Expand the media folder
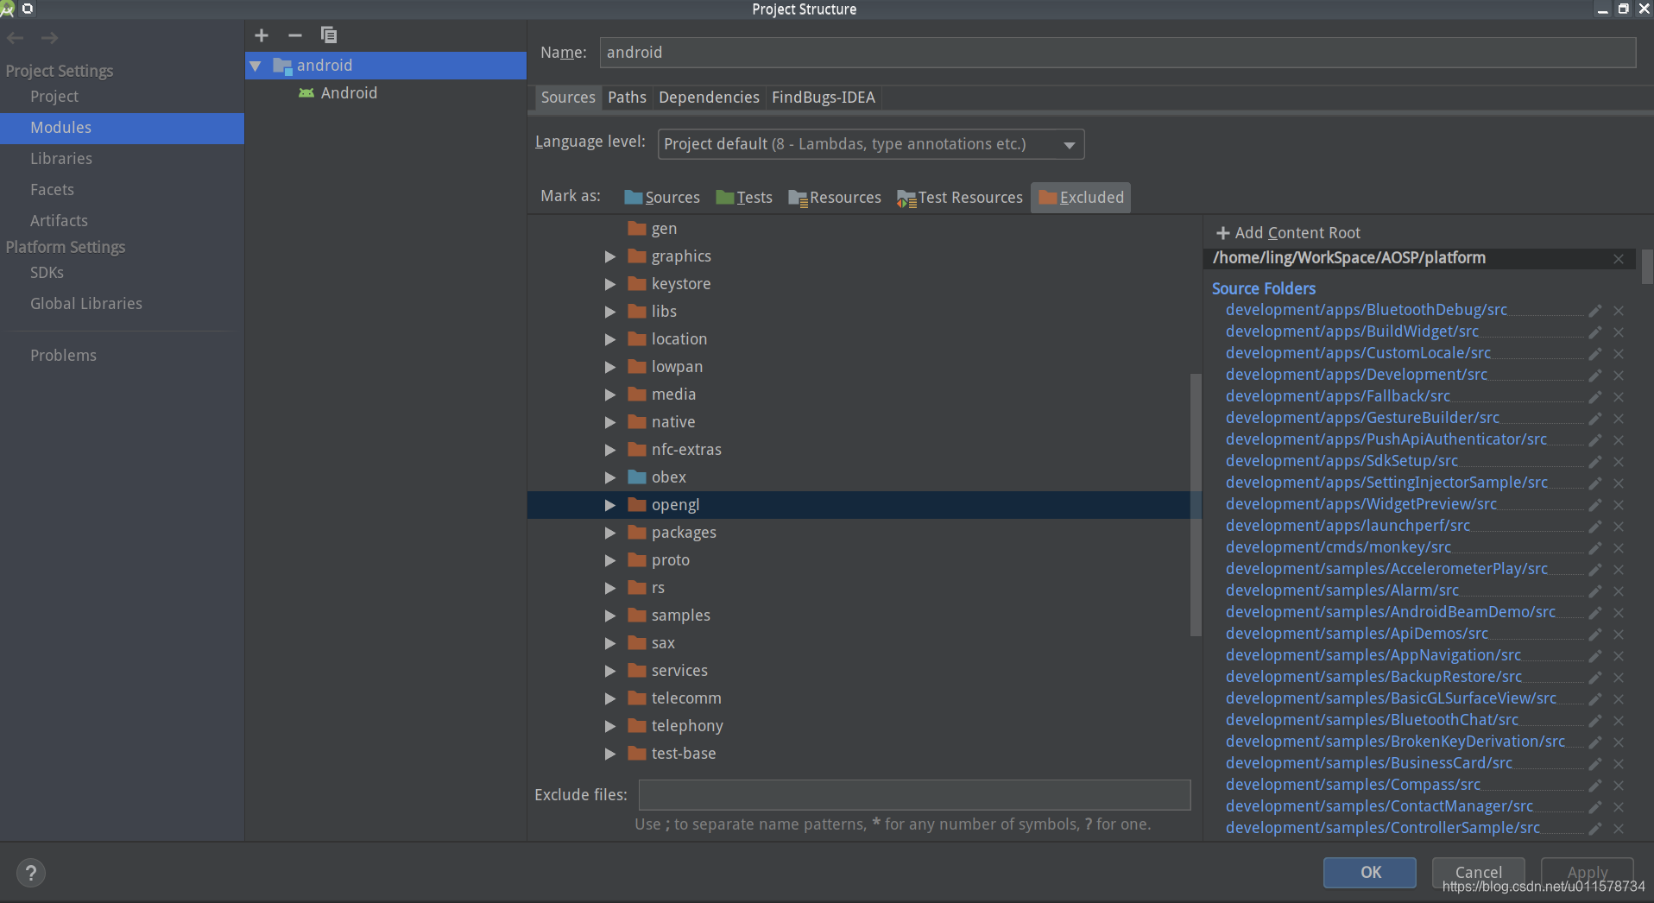 point(610,395)
